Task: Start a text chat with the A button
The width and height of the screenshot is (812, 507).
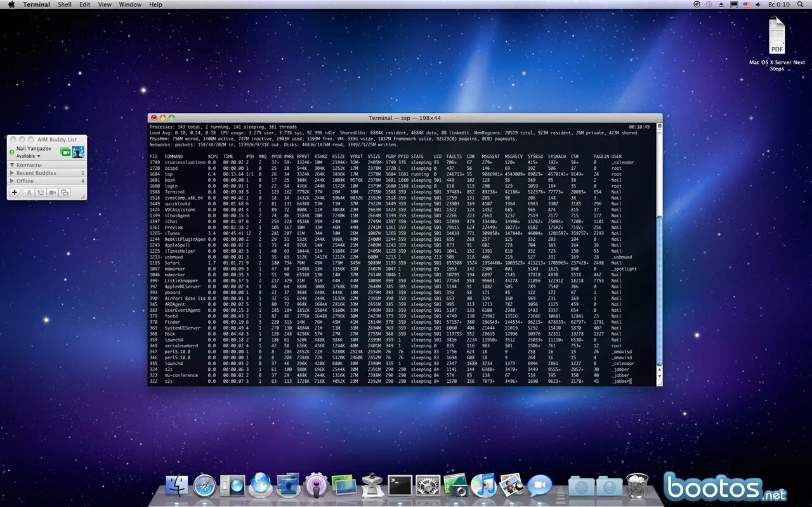Action: click(29, 193)
